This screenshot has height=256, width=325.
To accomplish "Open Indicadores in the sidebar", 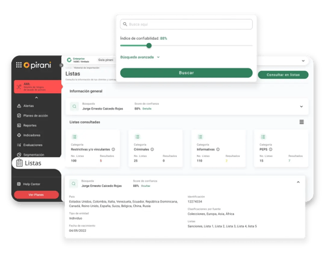I will pos(32,135).
